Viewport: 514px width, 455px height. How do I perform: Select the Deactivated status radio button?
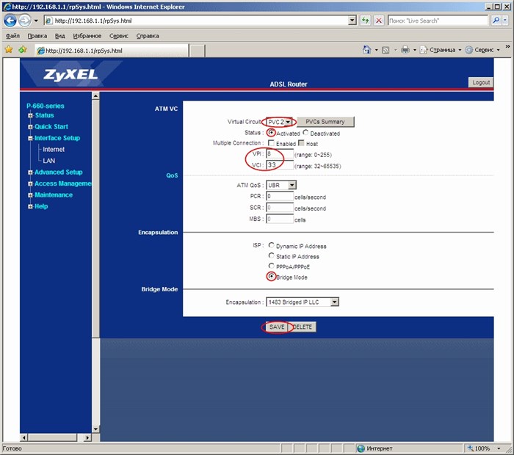click(x=305, y=133)
